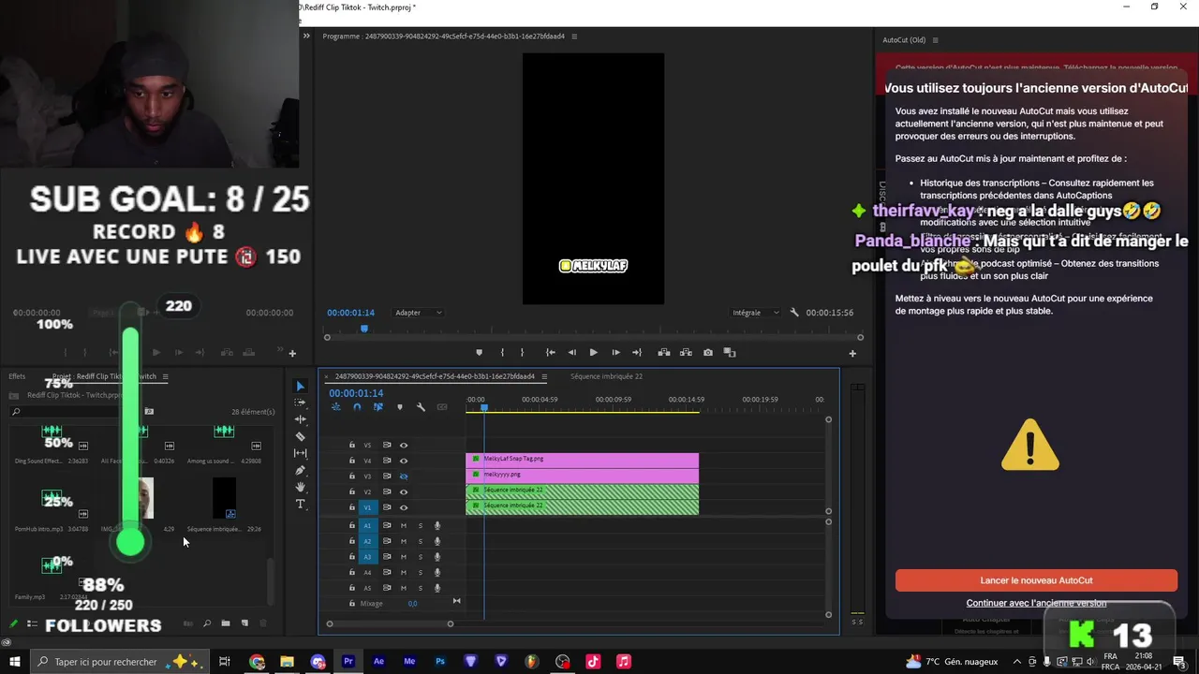The width and height of the screenshot is (1199, 674).
Task: Open the Project panel menu
Action: (165, 376)
